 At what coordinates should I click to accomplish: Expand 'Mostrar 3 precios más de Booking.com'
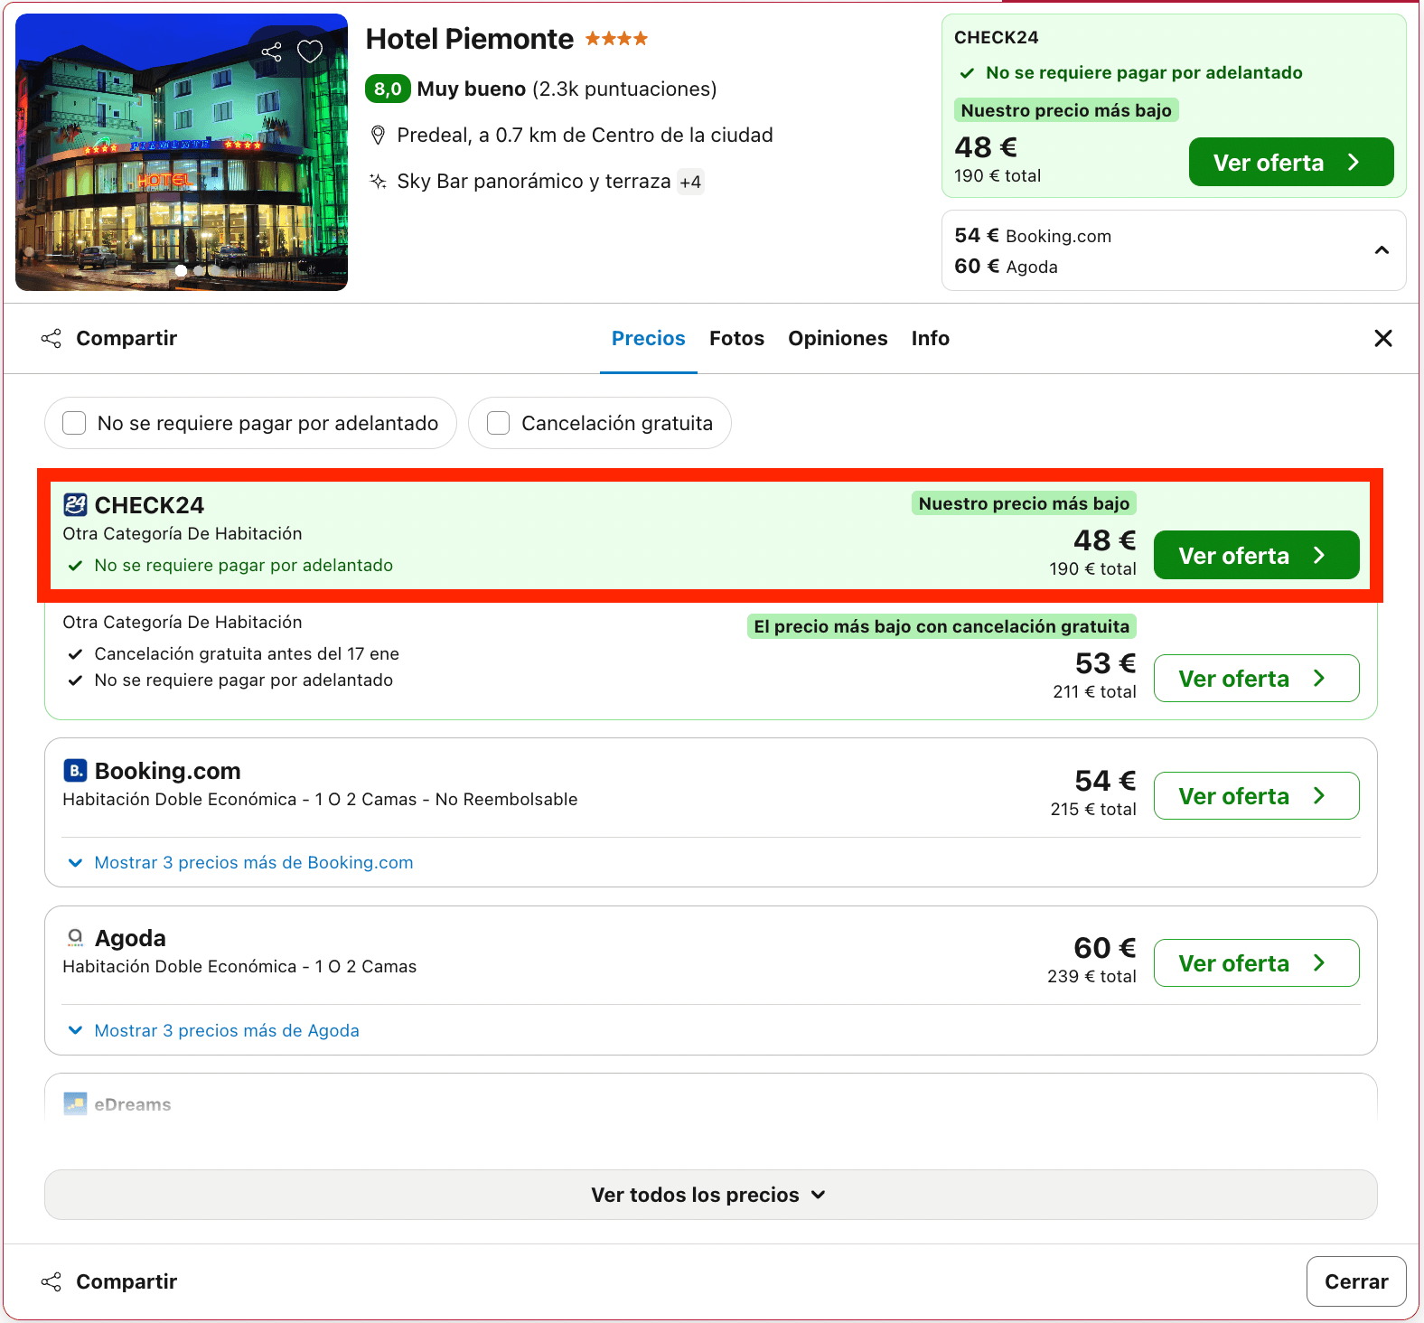(241, 863)
